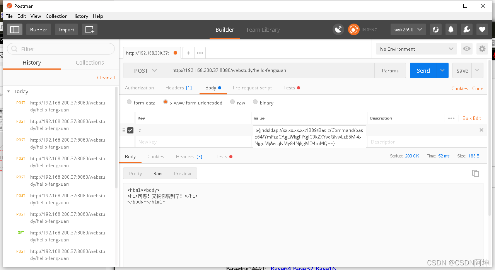Open column options ellipsis beside Bulk Edit
Screen dimensions: 495x270
[x=451, y=118]
